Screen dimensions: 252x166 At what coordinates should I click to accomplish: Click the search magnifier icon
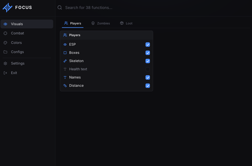60,7
